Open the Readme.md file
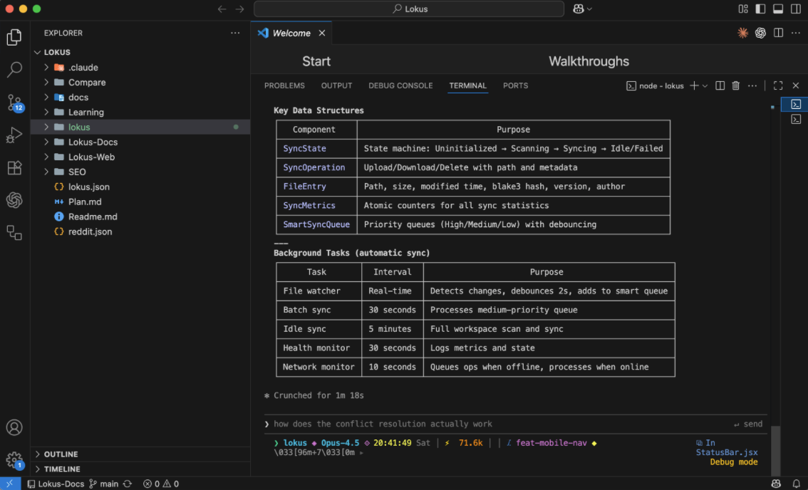This screenshot has height=490, width=808. (x=93, y=217)
